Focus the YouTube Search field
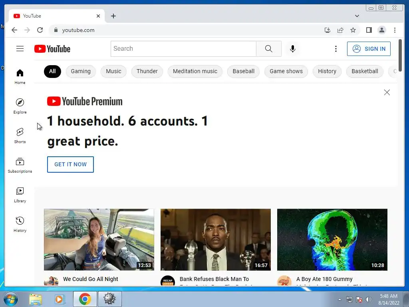Viewport: 409px width, 307px height. click(183, 48)
